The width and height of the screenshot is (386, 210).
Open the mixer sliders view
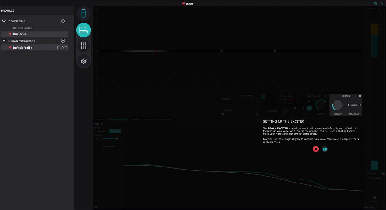(x=84, y=46)
